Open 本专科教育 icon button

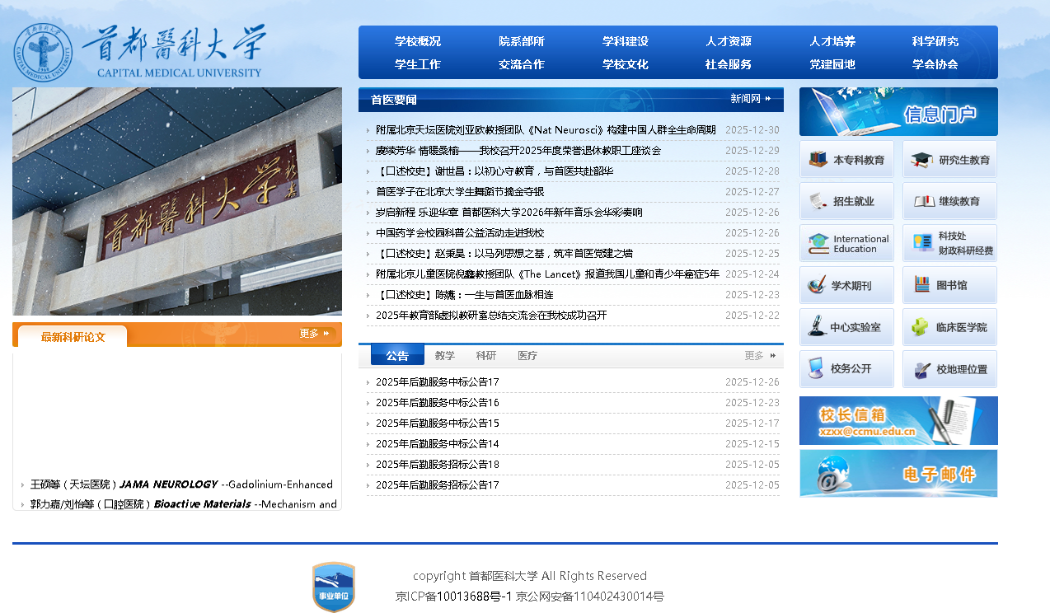tap(846, 159)
